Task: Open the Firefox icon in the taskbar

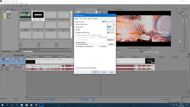Action: click(x=36, y=105)
